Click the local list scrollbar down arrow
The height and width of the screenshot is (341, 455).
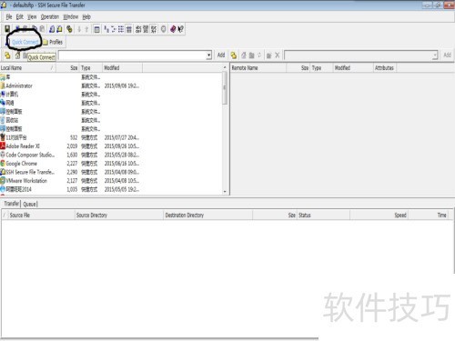pos(225,192)
